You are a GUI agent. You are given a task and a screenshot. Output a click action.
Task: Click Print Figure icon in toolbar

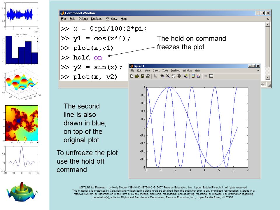coord(148,76)
